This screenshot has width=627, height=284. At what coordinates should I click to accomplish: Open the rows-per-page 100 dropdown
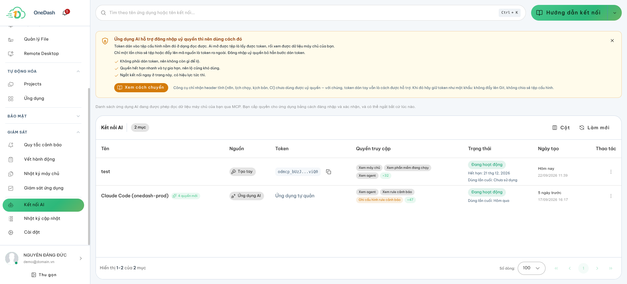pyautogui.click(x=531, y=268)
